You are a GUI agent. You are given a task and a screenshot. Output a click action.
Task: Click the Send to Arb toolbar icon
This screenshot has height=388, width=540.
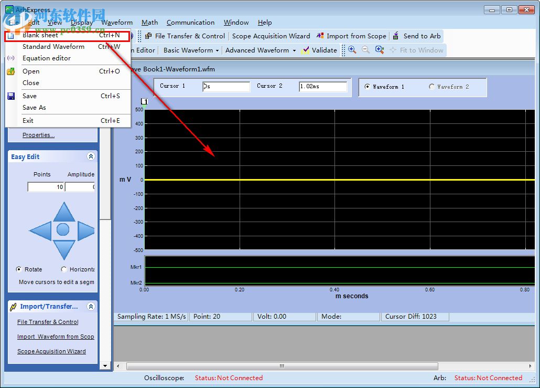pyautogui.click(x=395, y=36)
